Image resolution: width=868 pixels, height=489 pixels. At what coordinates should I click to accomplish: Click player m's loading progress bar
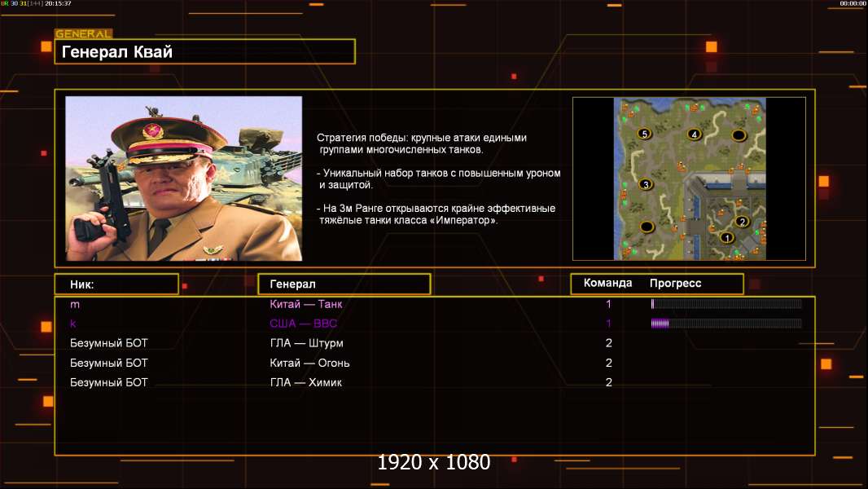tap(726, 304)
